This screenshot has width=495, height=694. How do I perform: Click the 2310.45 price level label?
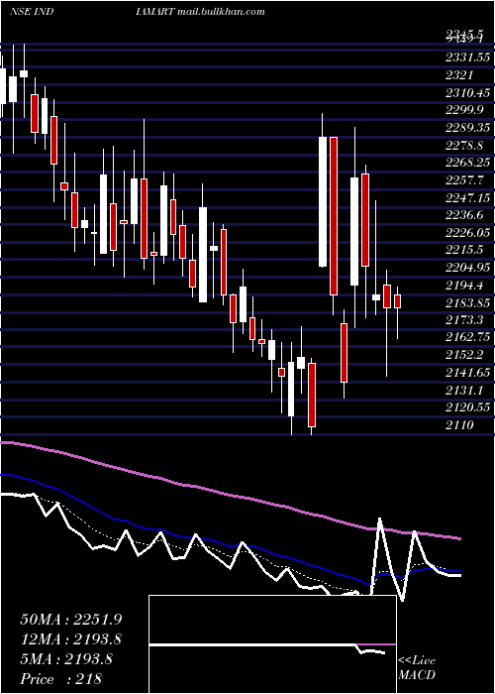click(467, 93)
